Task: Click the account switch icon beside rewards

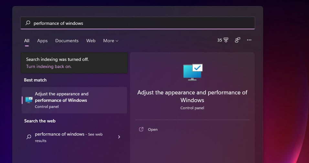Action: 238,40
